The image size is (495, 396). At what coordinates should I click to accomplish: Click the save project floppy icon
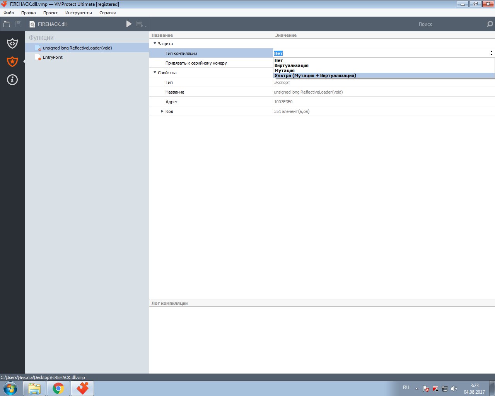click(18, 24)
